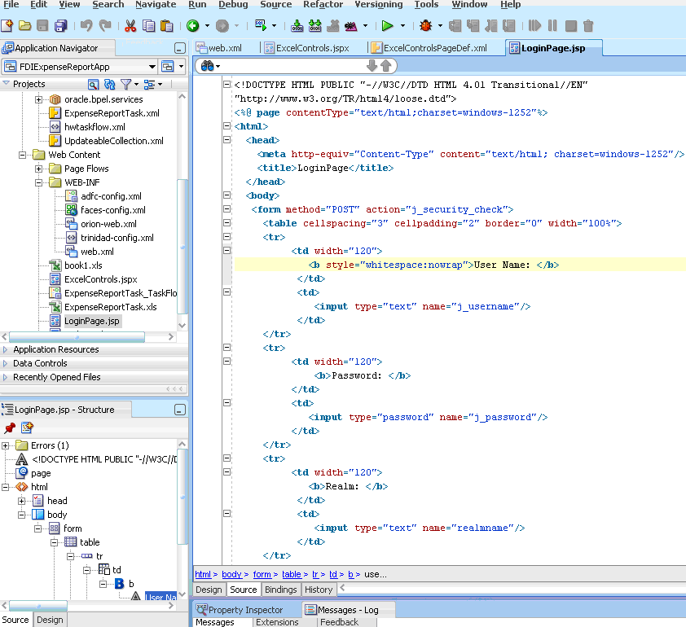Click the Undo arrow icon

pyautogui.click(x=87, y=26)
